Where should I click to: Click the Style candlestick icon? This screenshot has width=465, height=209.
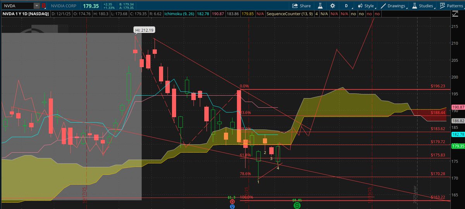tap(360, 6)
